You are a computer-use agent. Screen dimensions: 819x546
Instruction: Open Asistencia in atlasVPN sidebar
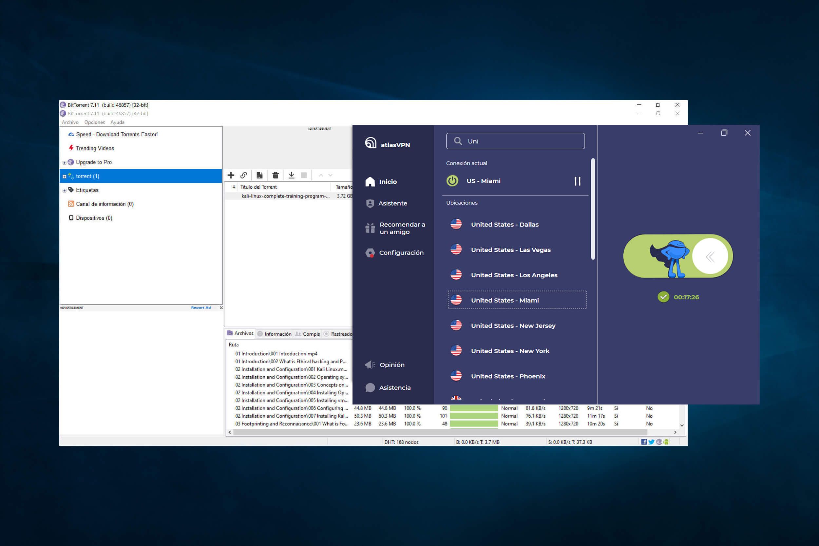pyautogui.click(x=388, y=387)
